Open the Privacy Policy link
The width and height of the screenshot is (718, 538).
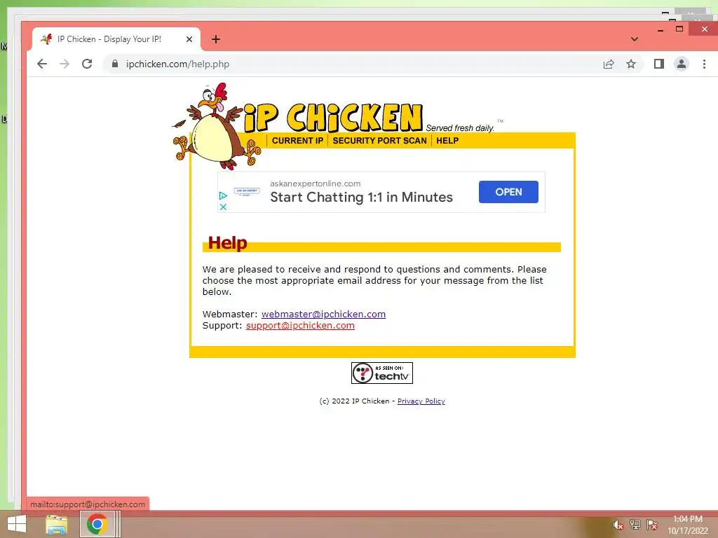[421, 401]
